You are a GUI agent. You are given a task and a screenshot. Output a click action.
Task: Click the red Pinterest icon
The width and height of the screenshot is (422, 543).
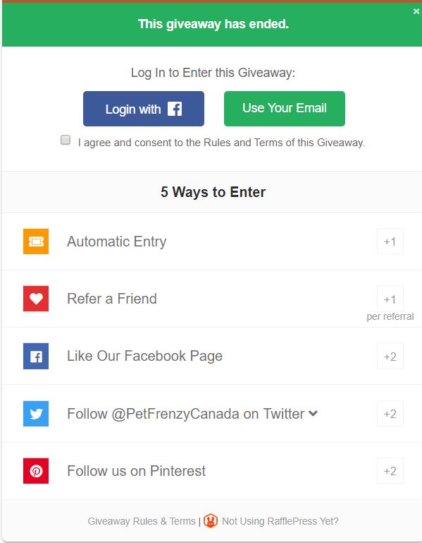pos(36,470)
